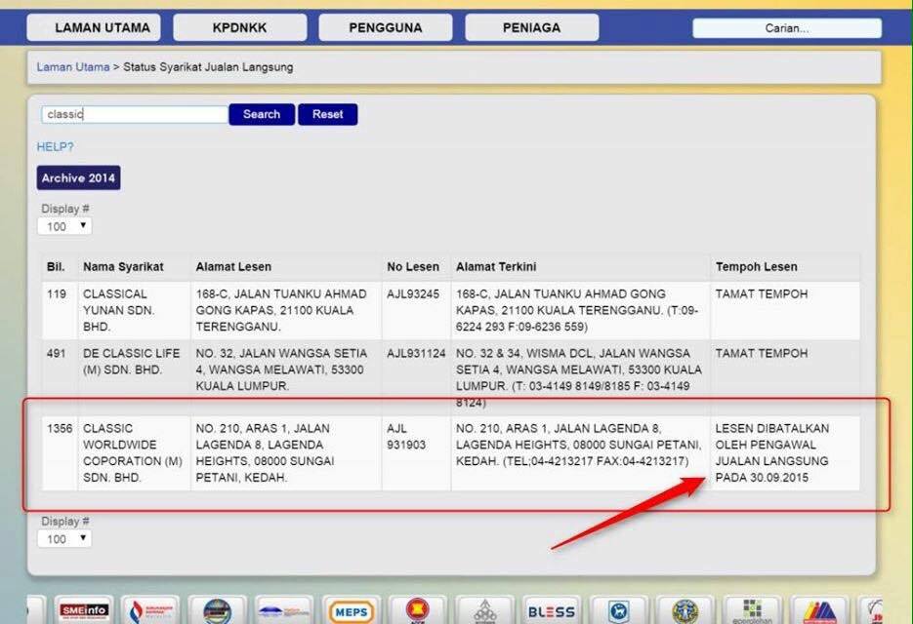Go to the LAMAN UTAMA menu

(94, 27)
